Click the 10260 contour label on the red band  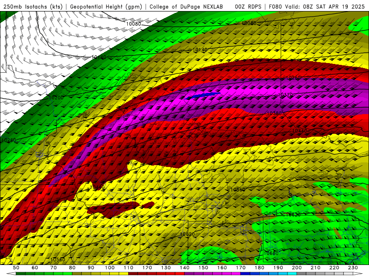coord(293,78)
